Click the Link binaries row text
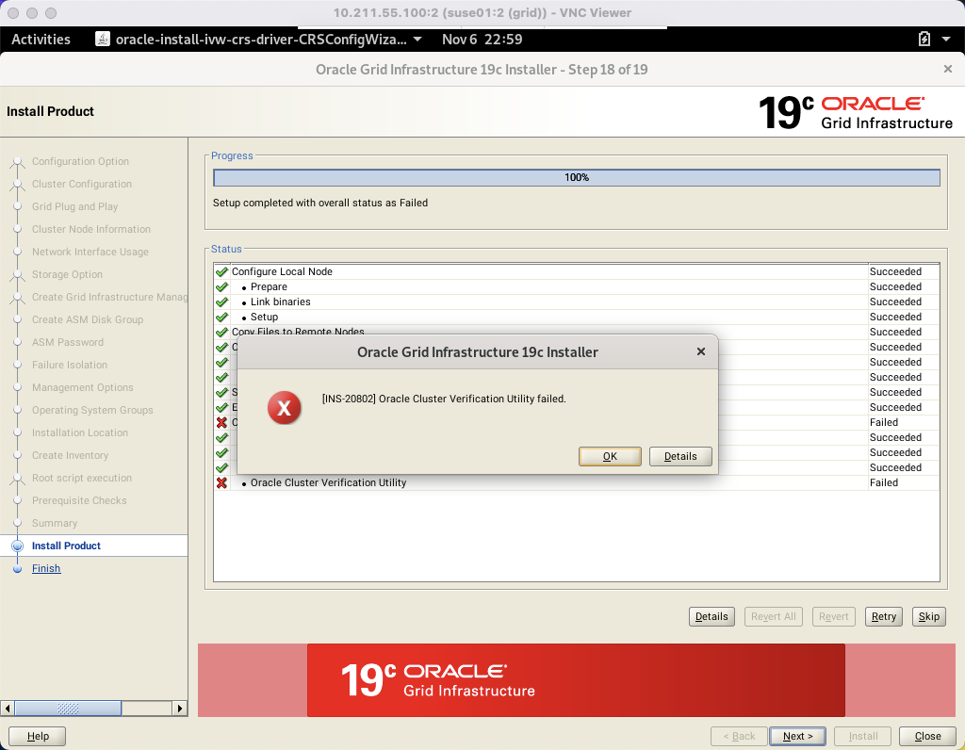The height and width of the screenshot is (750, 965). click(x=280, y=302)
